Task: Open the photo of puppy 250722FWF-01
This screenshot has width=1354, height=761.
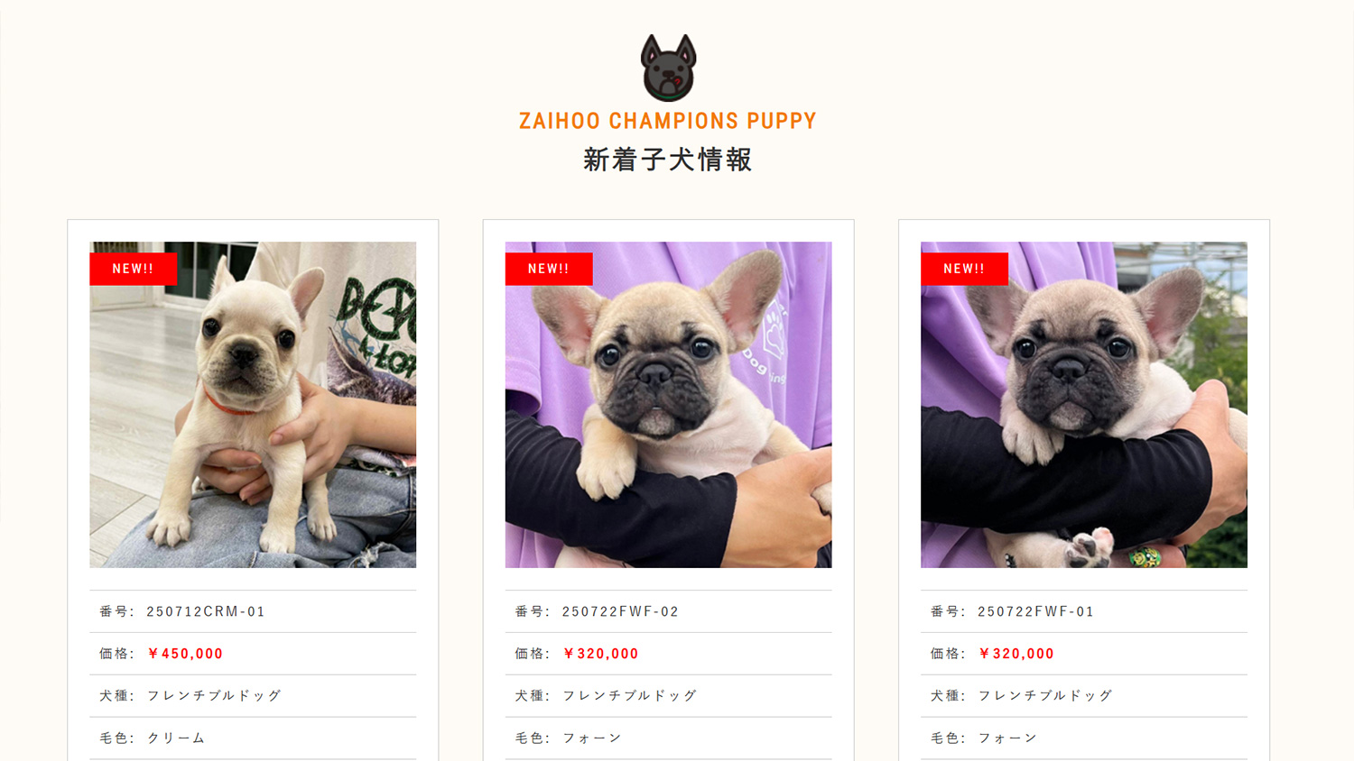Action: coord(1084,405)
